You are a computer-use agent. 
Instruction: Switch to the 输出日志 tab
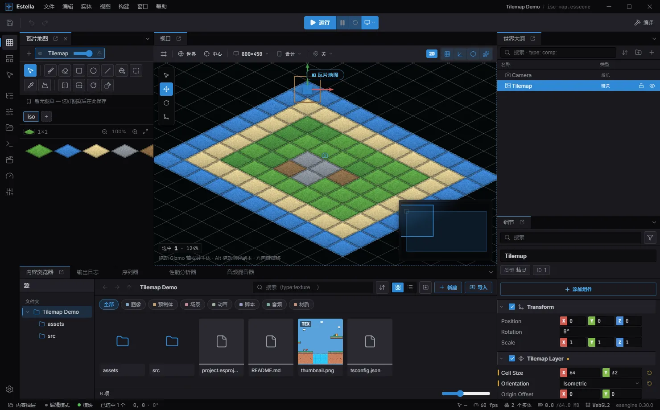click(87, 272)
